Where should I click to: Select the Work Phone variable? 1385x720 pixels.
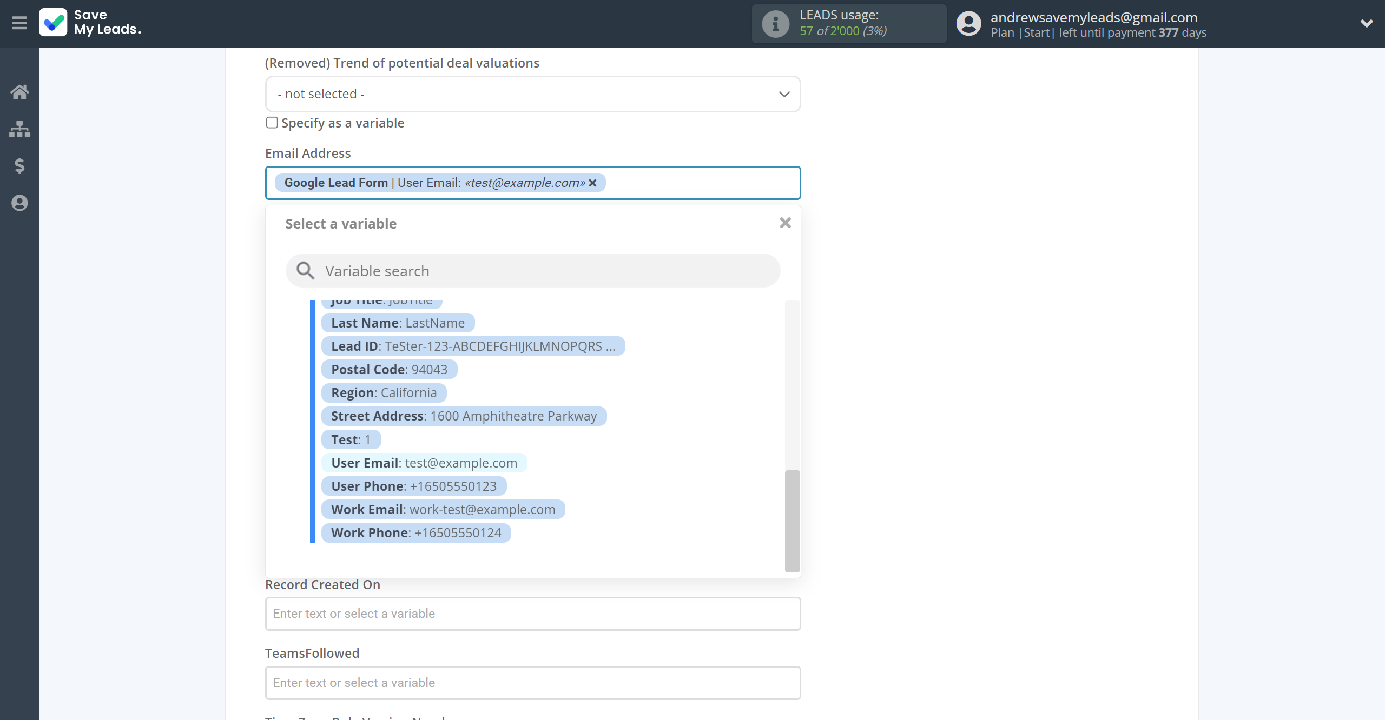(x=417, y=533)
